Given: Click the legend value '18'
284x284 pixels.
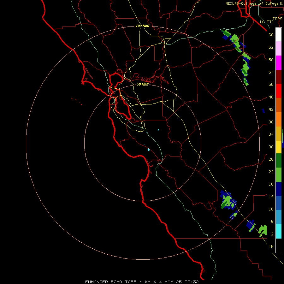Looking at the screenshot, I should coord(271,184).
